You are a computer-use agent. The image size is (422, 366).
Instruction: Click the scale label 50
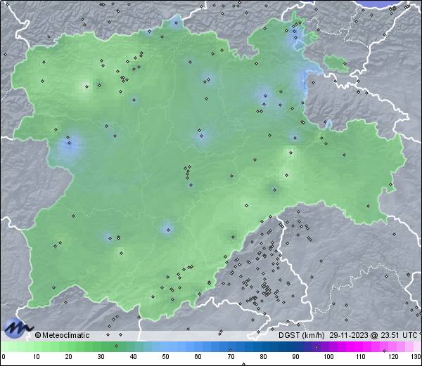(165, 357)
